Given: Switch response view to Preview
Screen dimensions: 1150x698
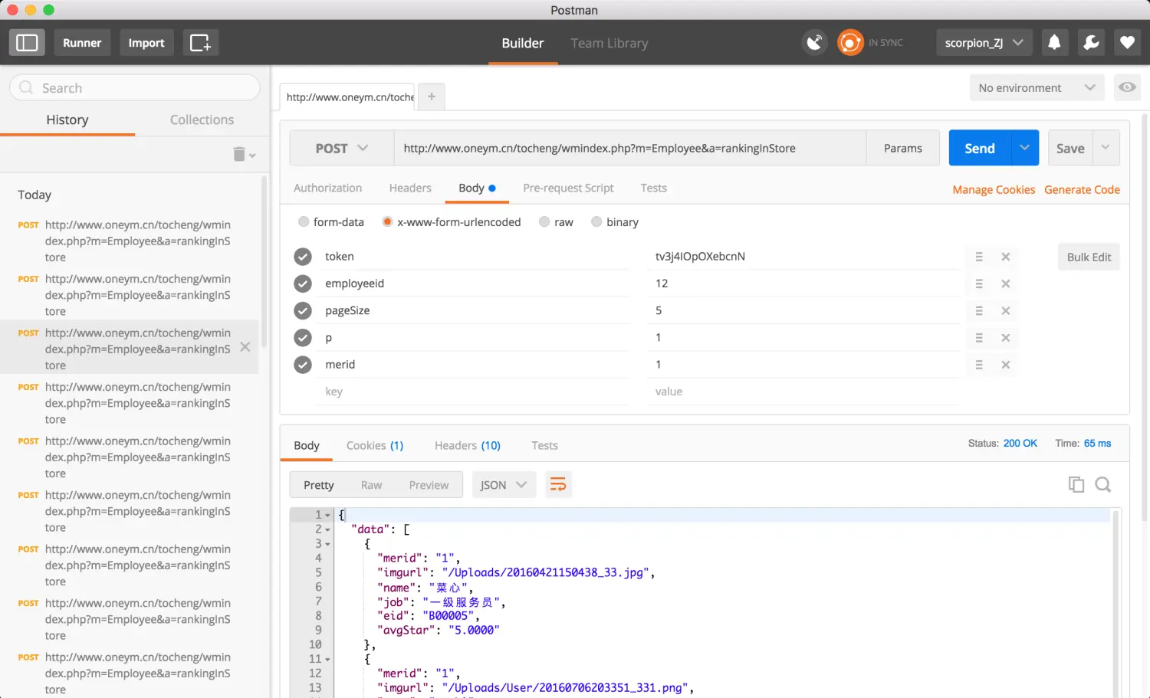Looking at the screenshot, I should (429, 485).
